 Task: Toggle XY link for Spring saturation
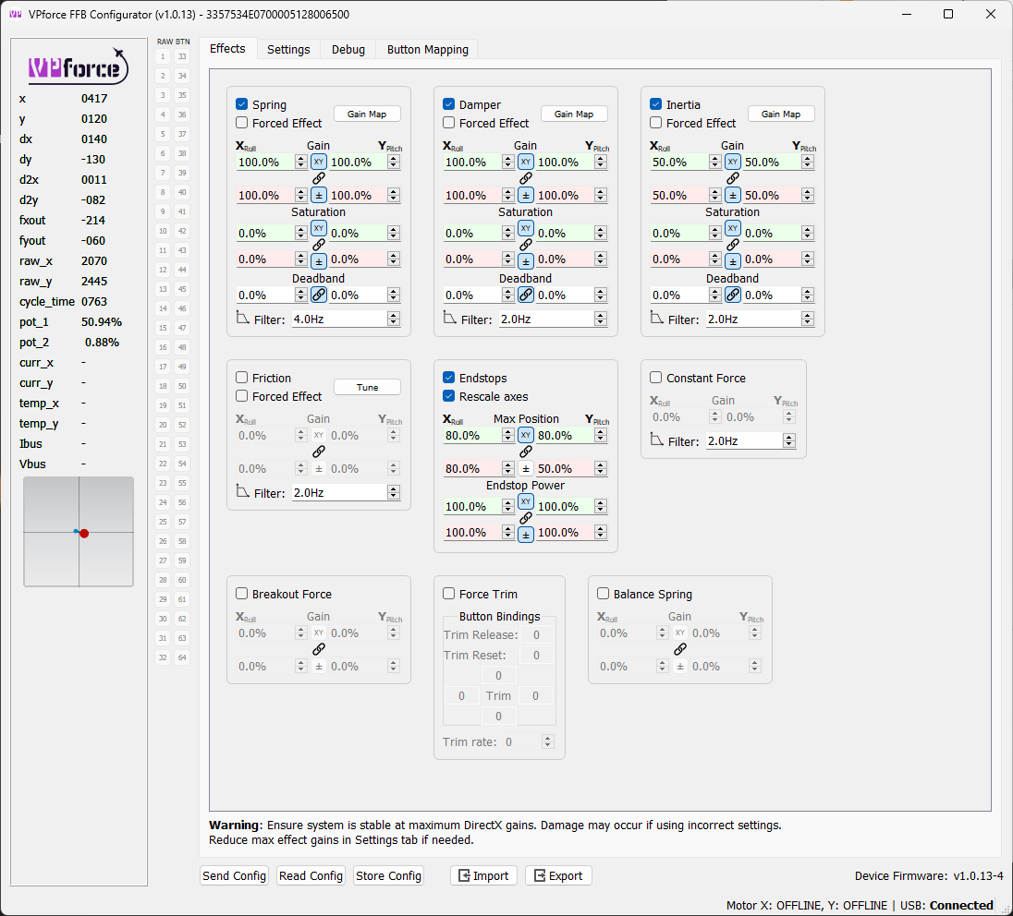(x=319, y=228)
